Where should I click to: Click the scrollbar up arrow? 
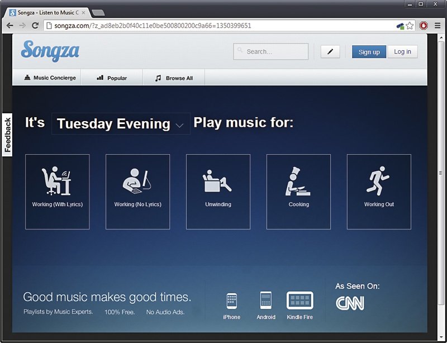click(x=441, y=37)
